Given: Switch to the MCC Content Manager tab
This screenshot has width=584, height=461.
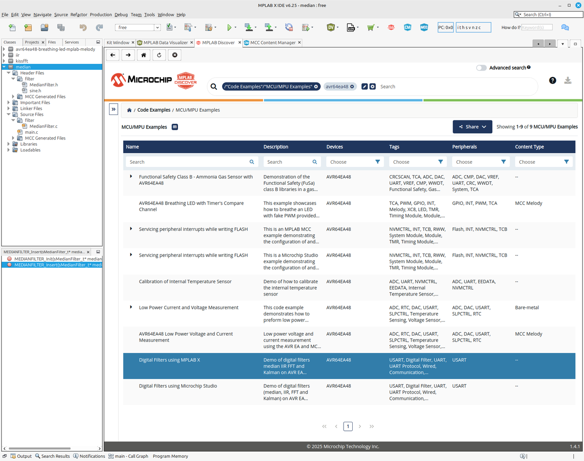Looking at the screenshot, I should [273, 43].
